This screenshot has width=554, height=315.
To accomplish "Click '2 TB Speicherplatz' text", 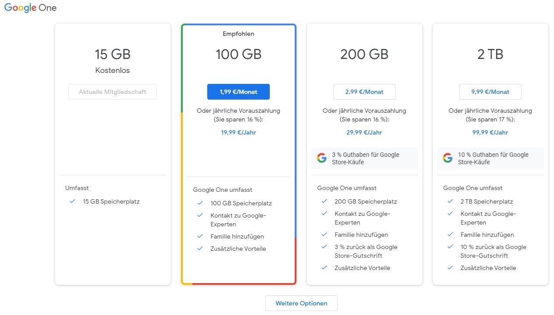I will pos(487,201).
